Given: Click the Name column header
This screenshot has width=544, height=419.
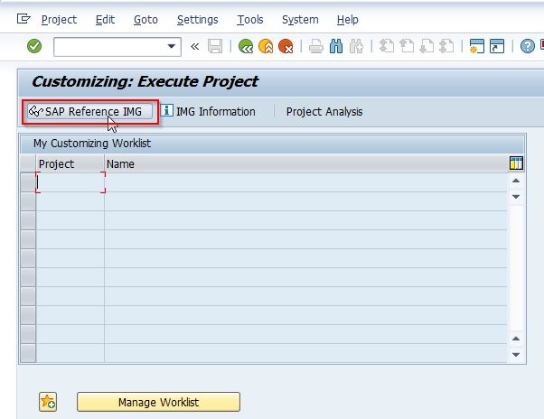Looking at the screenshot, I should (305, 164).
